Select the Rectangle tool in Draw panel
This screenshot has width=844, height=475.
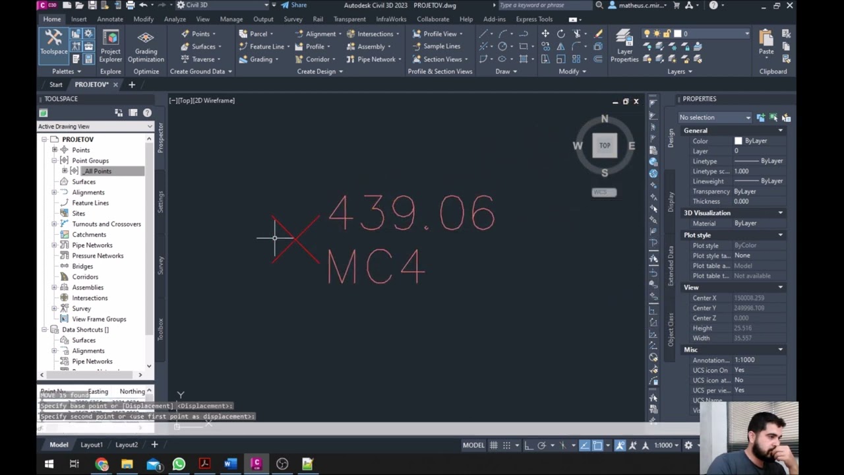pos(524,46)
